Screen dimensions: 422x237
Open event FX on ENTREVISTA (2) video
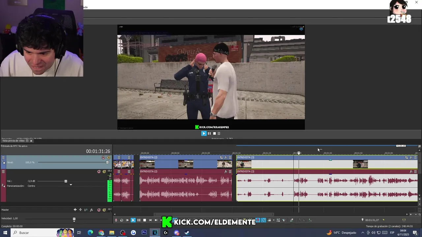[226, 158]
